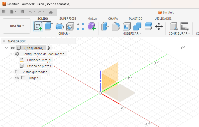Viewport: 199px width, 127px height.
Task: Switch to the CHAPA tab
Action: pos(113,19)
